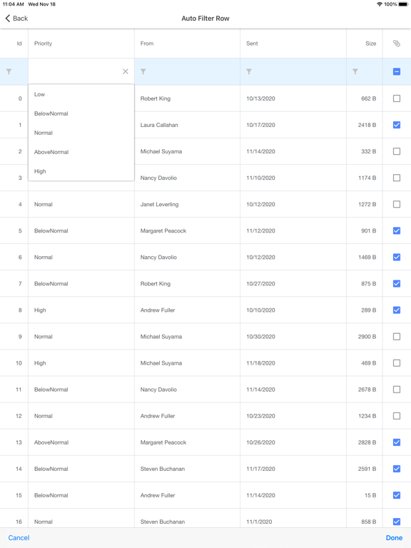Select High from priority dropdown
The image size is (411, 548).
[x=81, y=171]
